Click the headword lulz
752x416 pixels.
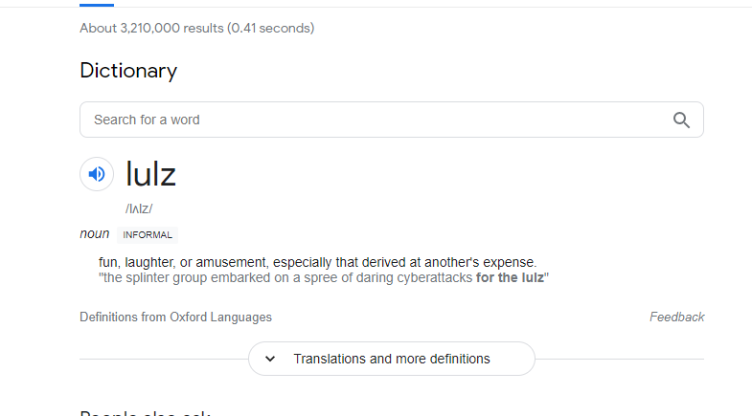[150, 174]
